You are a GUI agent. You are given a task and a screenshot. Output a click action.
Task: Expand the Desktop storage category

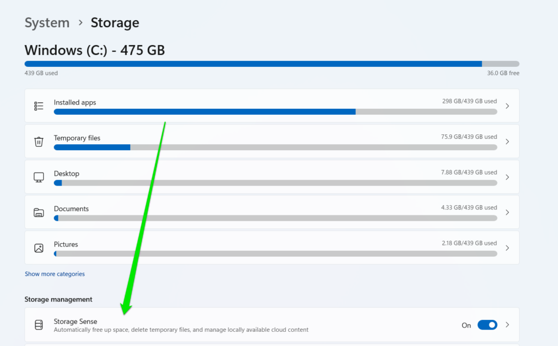point(507,177)
